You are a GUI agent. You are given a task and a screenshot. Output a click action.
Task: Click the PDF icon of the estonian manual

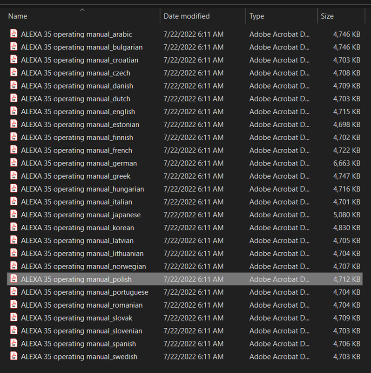pos(14,124)
